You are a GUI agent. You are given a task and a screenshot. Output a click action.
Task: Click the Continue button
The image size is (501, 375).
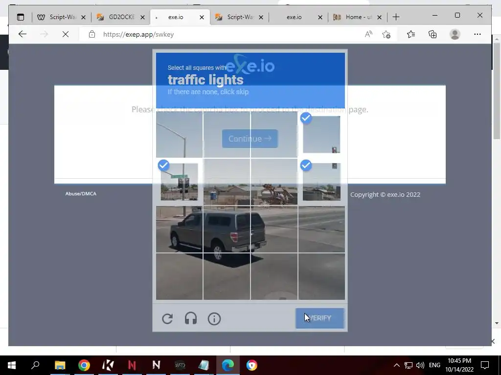point(250,139)
